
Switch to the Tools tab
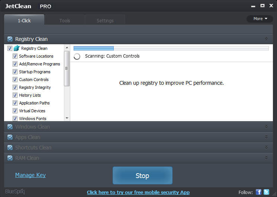tap(65, 20)
